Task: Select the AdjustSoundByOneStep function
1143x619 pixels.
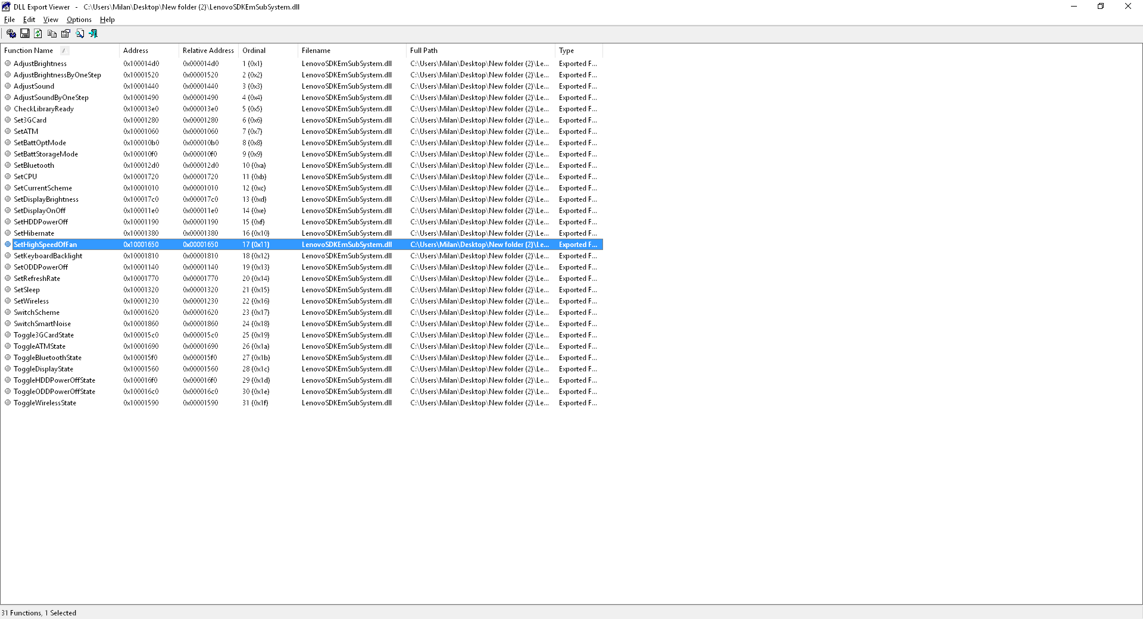Action: click(x=51, y=98)
